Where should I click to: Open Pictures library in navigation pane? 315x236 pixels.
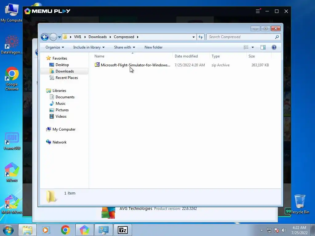click(x=62, y=110)
